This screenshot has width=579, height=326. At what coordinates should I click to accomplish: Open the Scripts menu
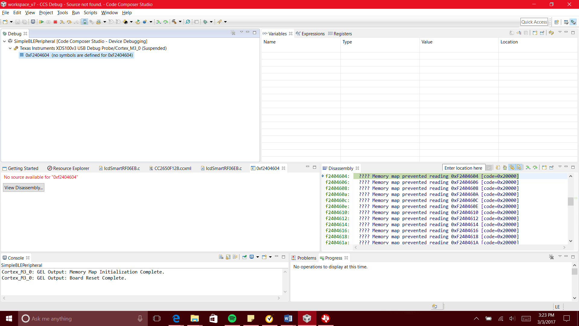90,13
